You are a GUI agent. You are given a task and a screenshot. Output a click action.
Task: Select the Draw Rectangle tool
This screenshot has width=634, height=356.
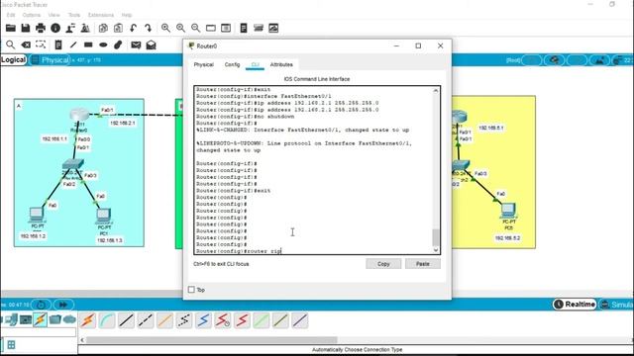[x=88, y=44]
